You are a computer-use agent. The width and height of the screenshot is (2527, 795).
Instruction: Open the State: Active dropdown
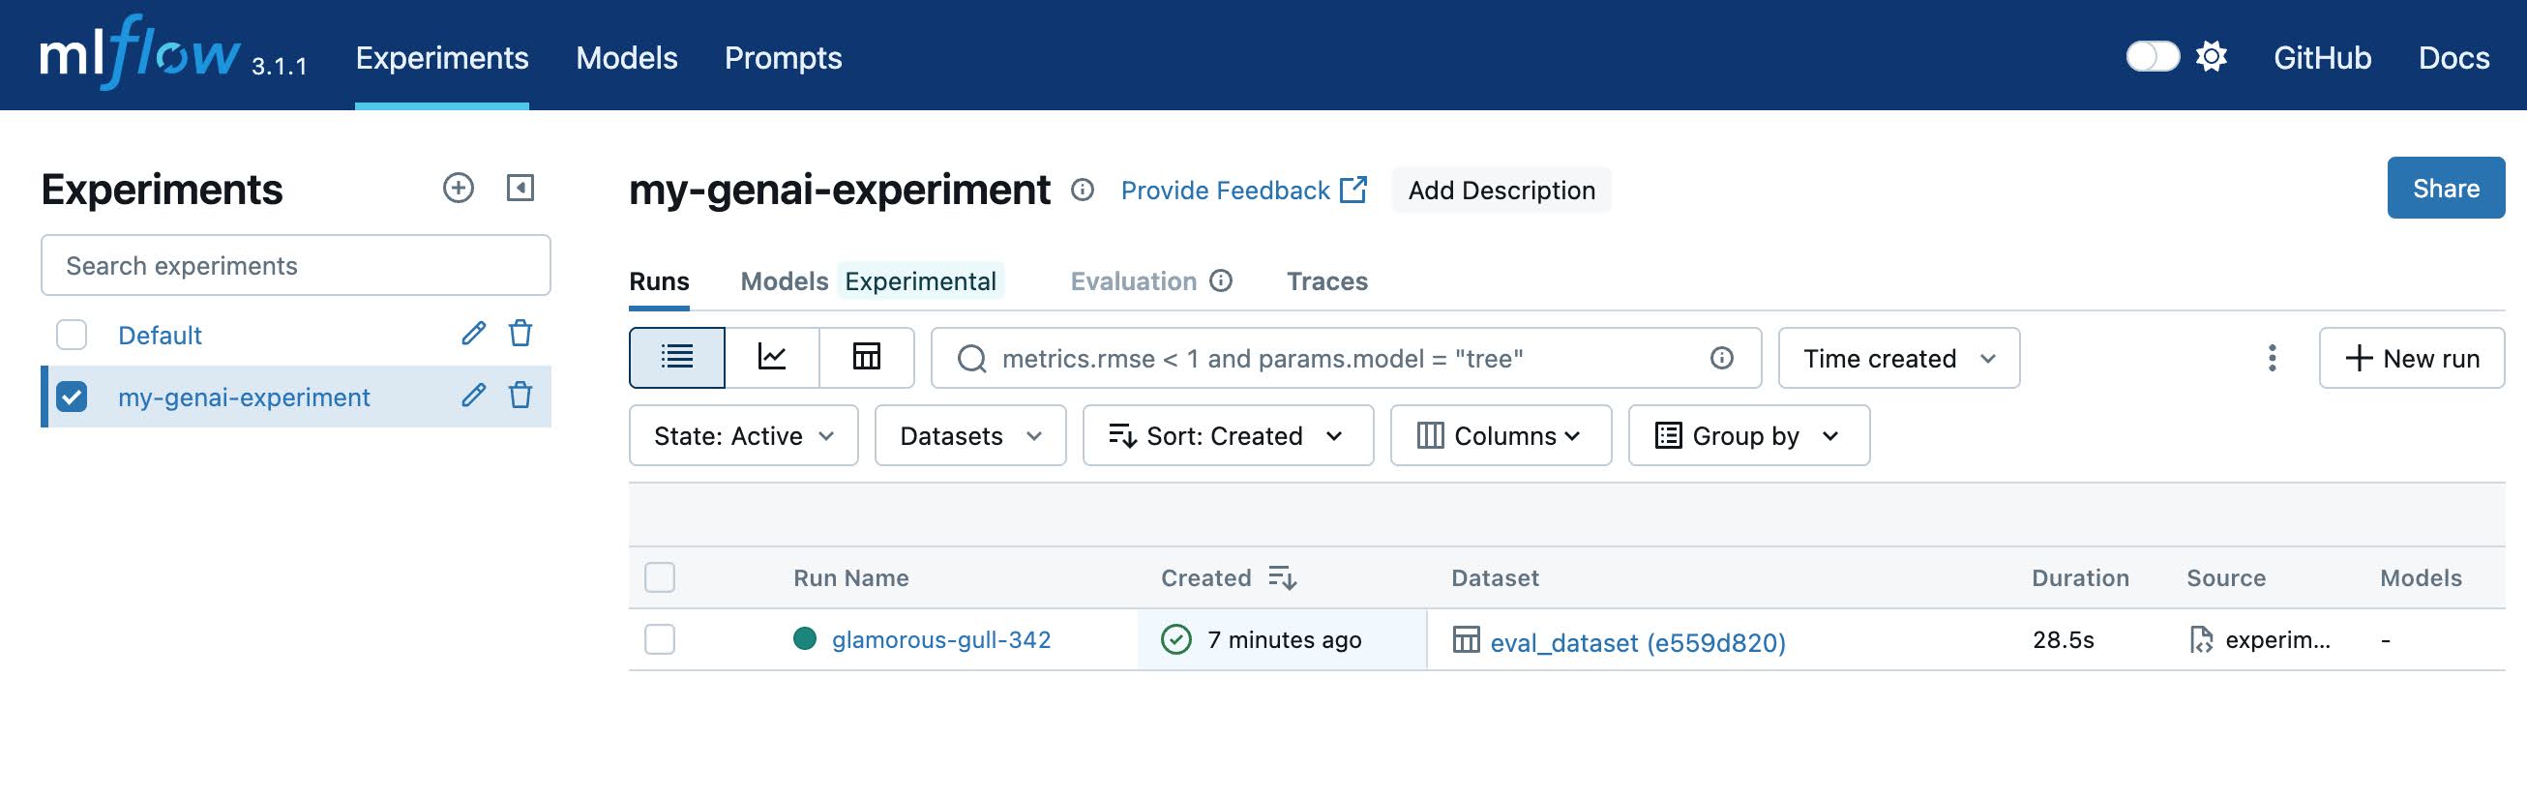743,435
